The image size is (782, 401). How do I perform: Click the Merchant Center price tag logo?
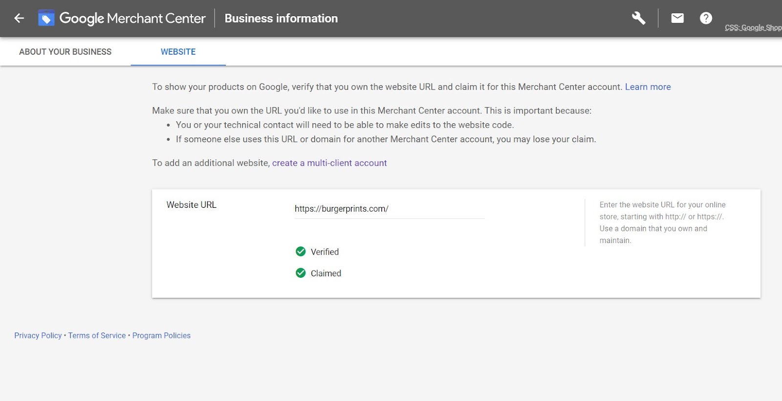[46, 18]
